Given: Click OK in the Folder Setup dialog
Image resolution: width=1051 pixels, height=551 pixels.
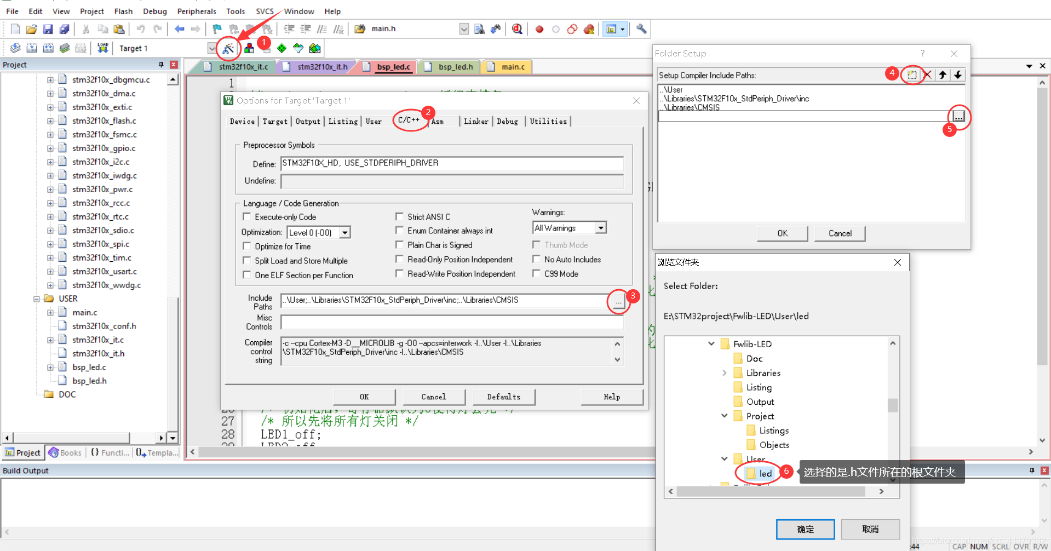Looking at the screenshot, I should [782, 233].
